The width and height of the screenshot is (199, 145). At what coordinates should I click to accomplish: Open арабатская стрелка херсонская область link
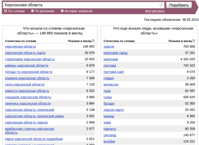point(29,131)
